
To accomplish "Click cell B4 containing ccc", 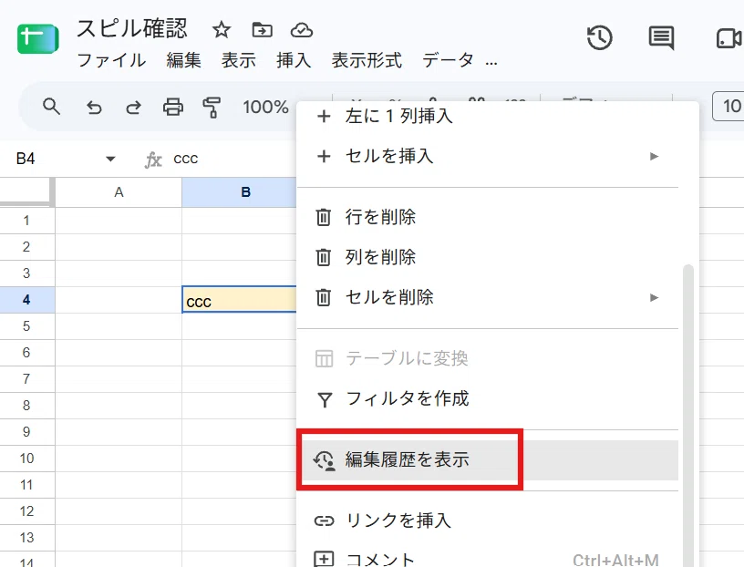I will [240, 300].
